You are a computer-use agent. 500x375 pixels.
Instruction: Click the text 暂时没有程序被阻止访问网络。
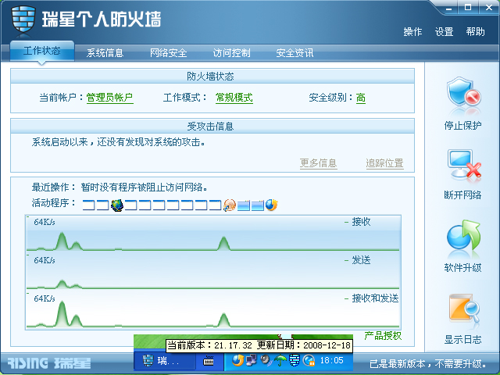(x=144, y=187)
